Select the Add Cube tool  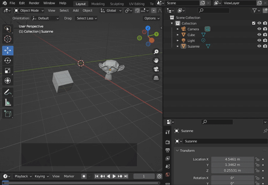point(8,114)
